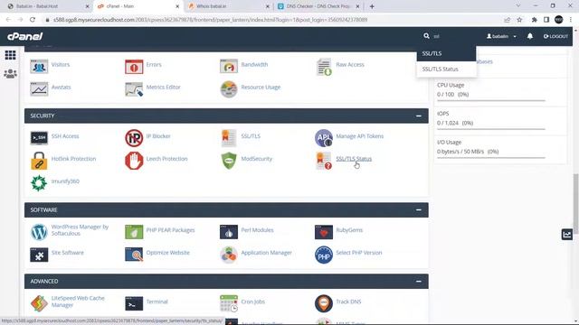579x325 pixels.
Task: Click the cPanel logo
Action: pos(24,36)
